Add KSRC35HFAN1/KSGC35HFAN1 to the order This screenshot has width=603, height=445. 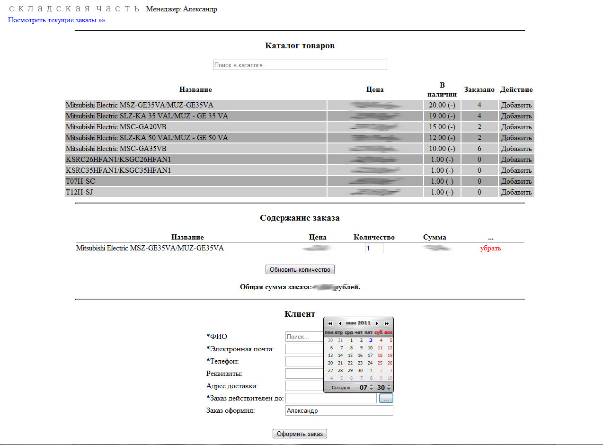tap(516, 170)
